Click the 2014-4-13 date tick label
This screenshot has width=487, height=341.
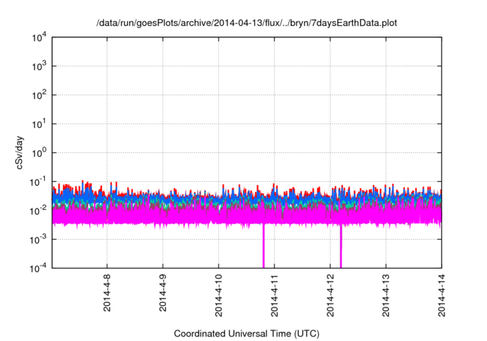pos(386,295)
